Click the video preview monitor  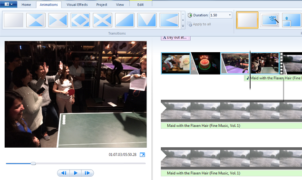[x=76, y=94]
